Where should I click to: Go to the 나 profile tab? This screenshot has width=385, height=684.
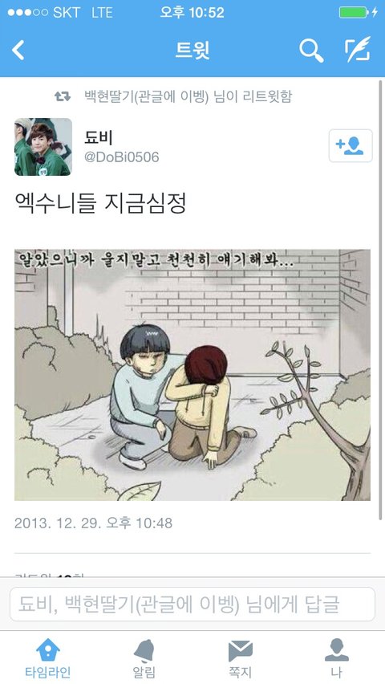pyautogui.click(x=337, y=658)
